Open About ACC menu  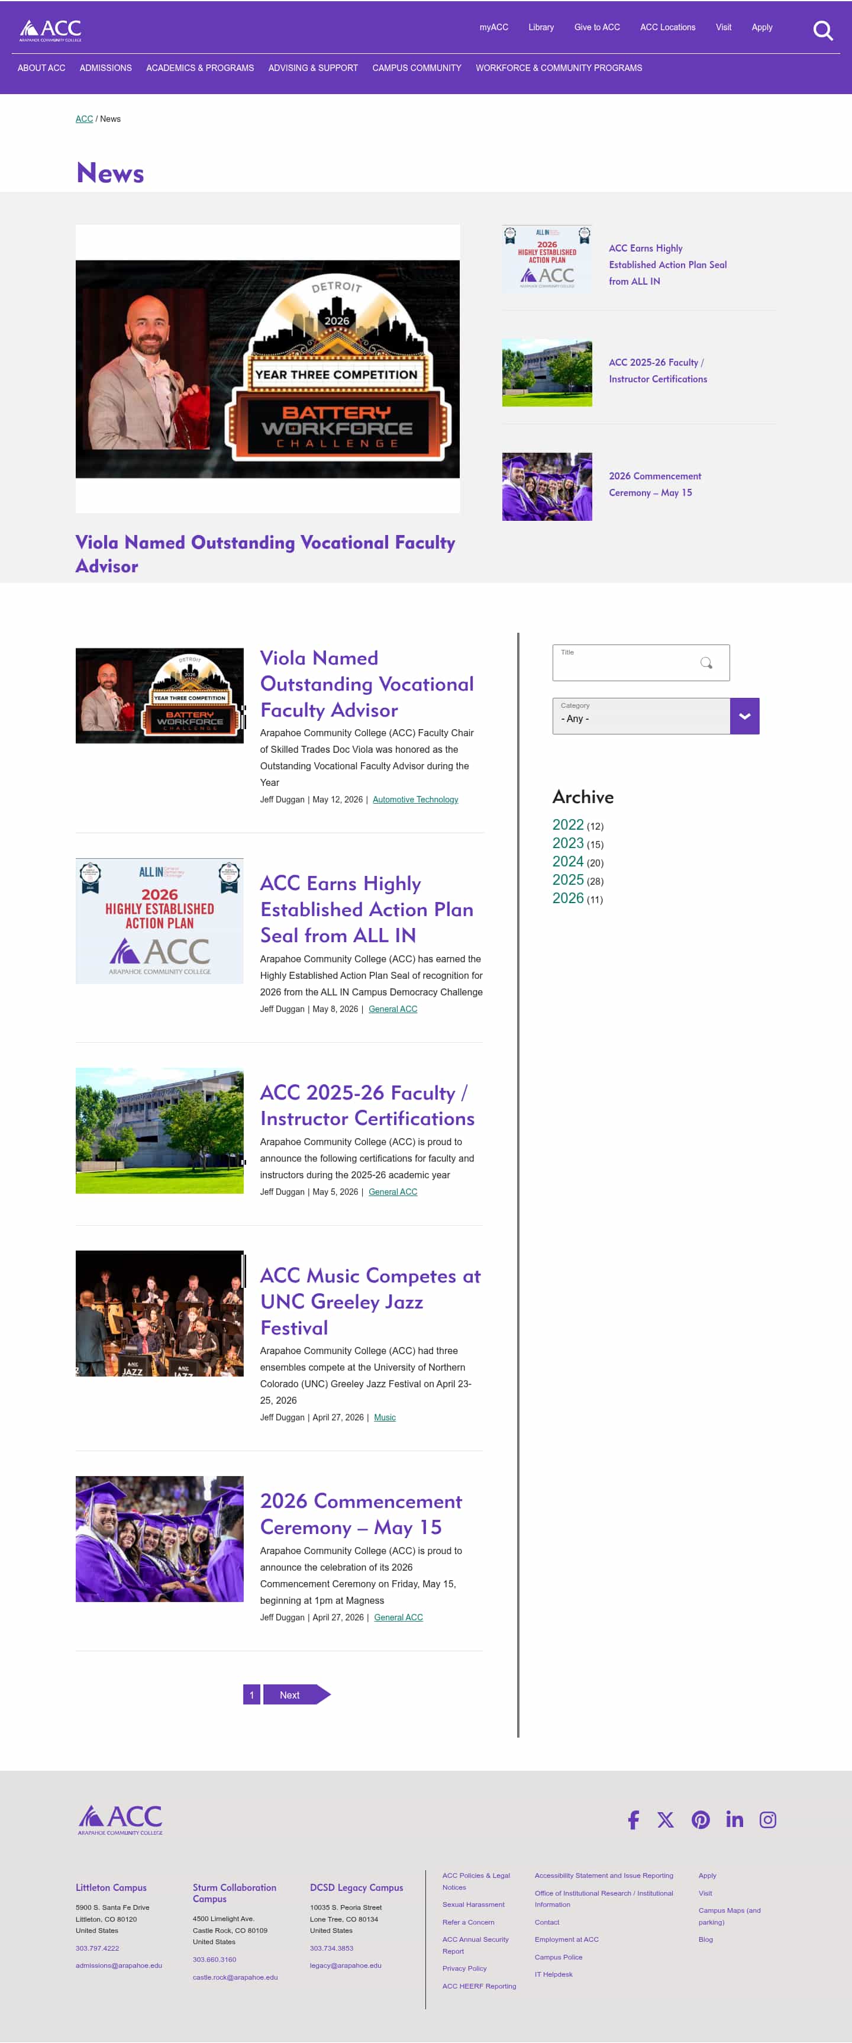(41, 68)
